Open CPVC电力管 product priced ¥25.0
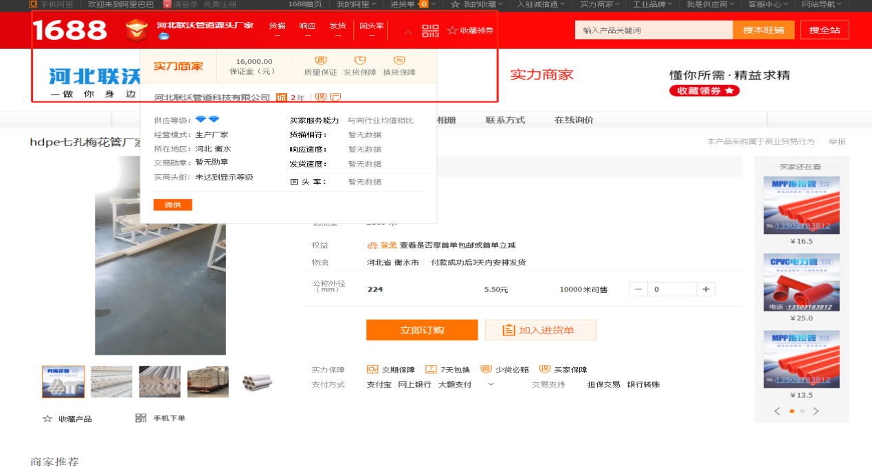The height and width of the screenshot is (474, 872). click(801, 283)
